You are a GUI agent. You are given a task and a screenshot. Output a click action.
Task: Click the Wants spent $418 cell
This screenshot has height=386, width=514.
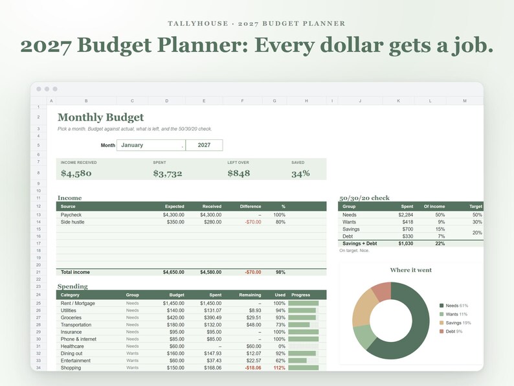coord(407,222)
